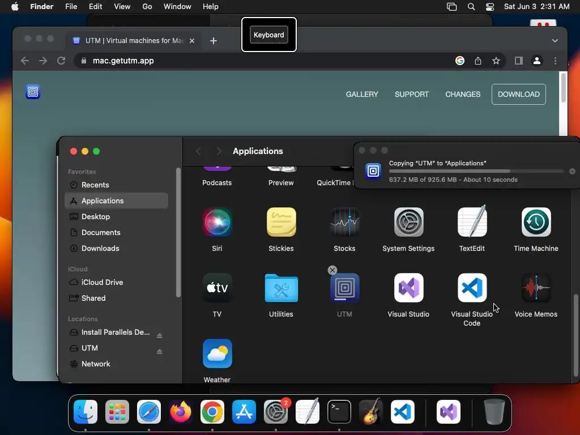Go to Documents in Finder sidebar
The width and height of the screenshot is (580, 435).
click(116, 233)
